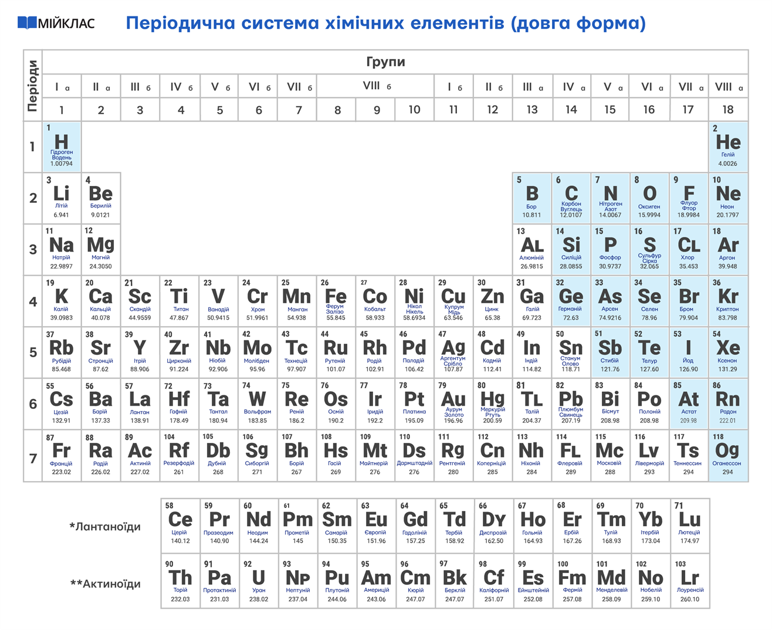The width and height of the screenshot is (772, 630).
Task: Select Cerium (Ce) among lanthanoids
Action: 180,522
